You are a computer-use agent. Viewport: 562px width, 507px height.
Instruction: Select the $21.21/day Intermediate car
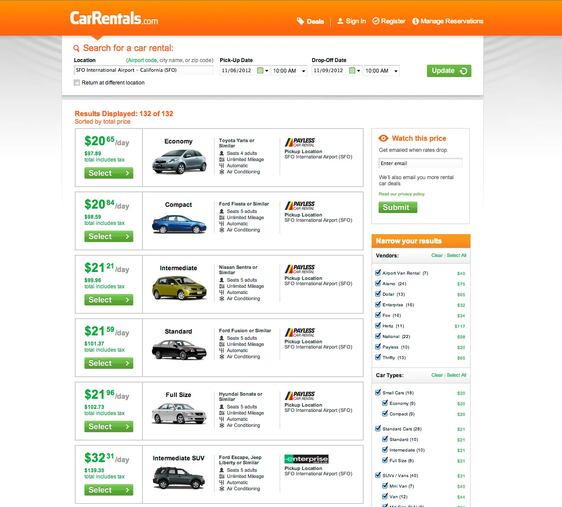click(109, 300)
